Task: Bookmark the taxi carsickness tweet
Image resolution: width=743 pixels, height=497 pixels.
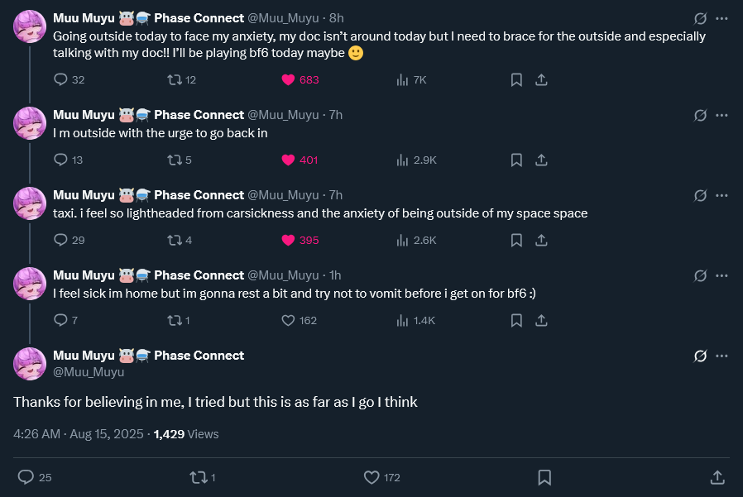Action: 516,241
